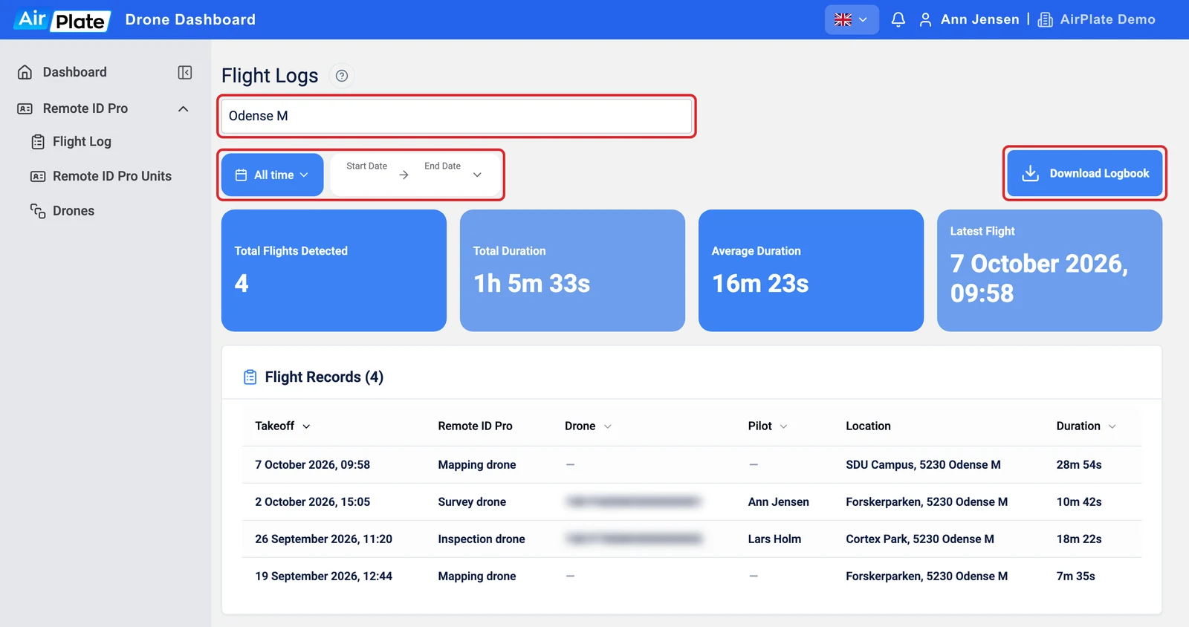Viewport: 1189px width, 627px height.
Task: Click the Flight Logs help question icon
Action: [x=342, y=76]
